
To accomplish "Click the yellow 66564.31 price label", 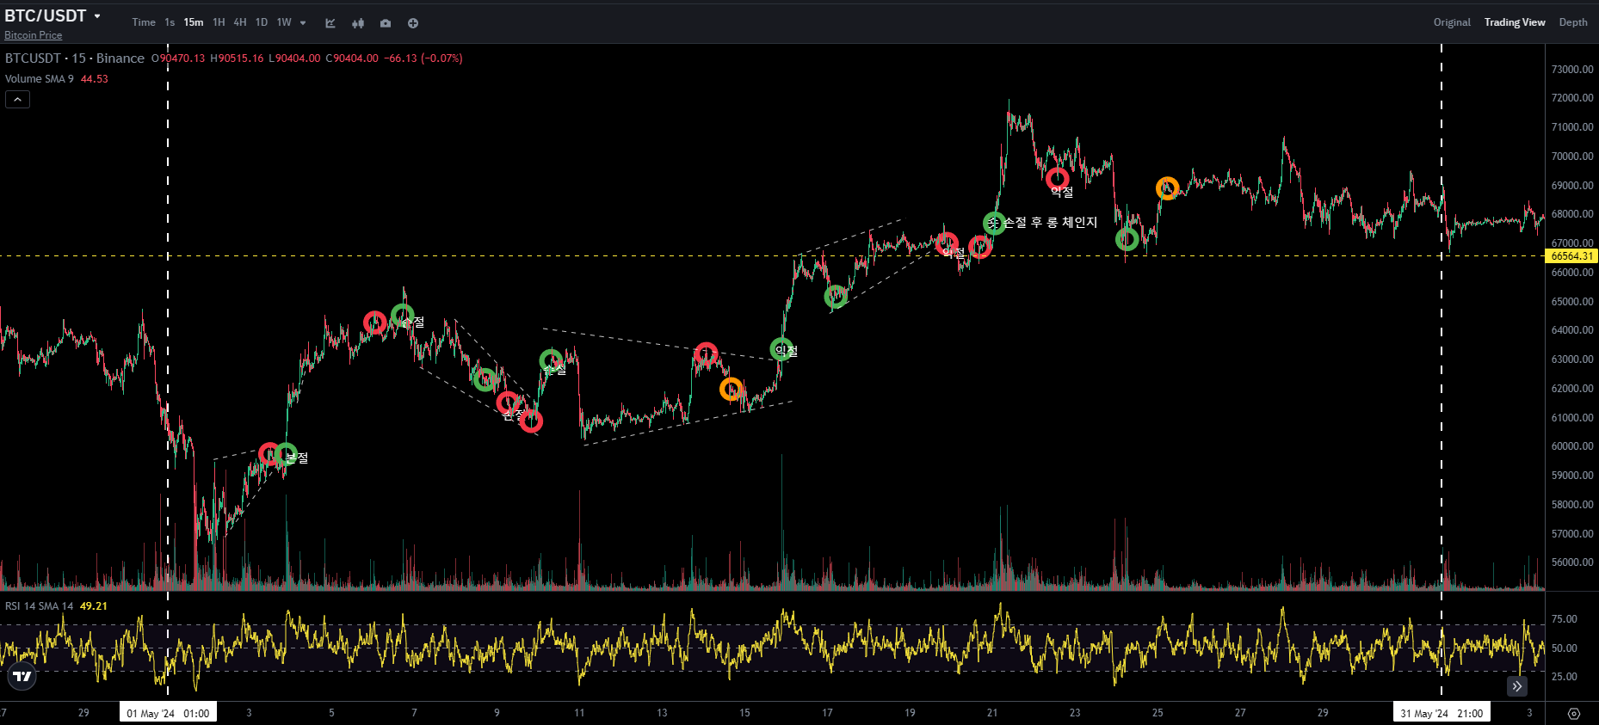I will pyautogui.click(x=1571, y=256).
